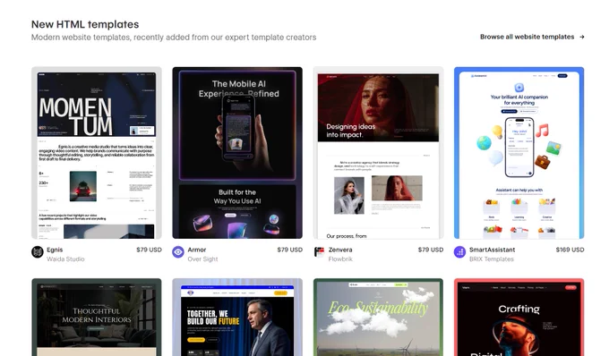Viewport: 609px width, 356px height.
Task: Open the Zenvera template title link
Action: click(x=340, y=250)
